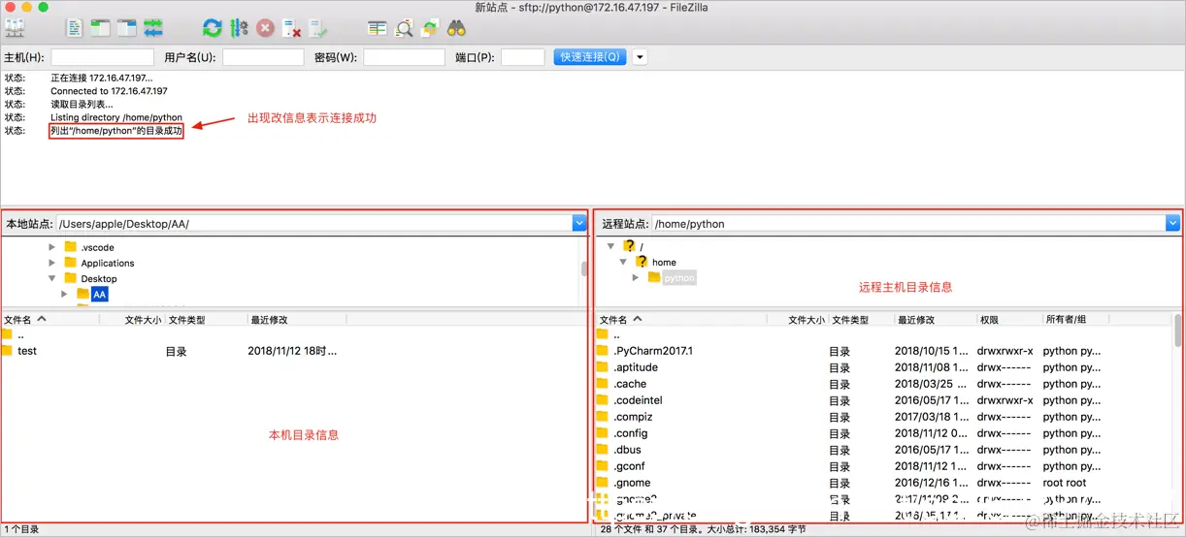Disconnect from the server using the toolbar icon
This screenshot has width=1186, height=537.
pos(292,28)
